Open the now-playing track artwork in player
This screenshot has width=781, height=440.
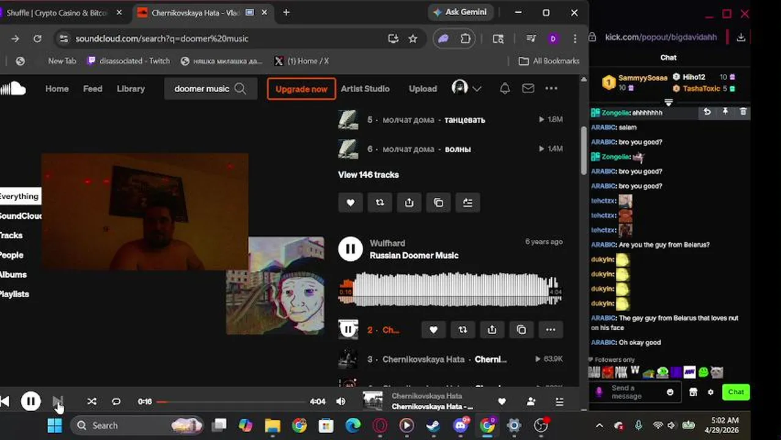point(373,401)
